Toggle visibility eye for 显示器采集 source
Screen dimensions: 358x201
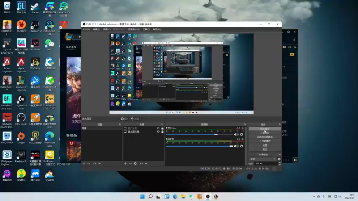point(158,132)
